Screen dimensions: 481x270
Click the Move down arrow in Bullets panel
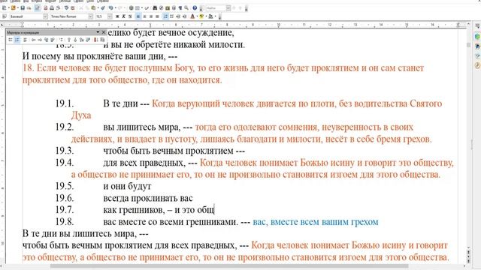[75, 40]
